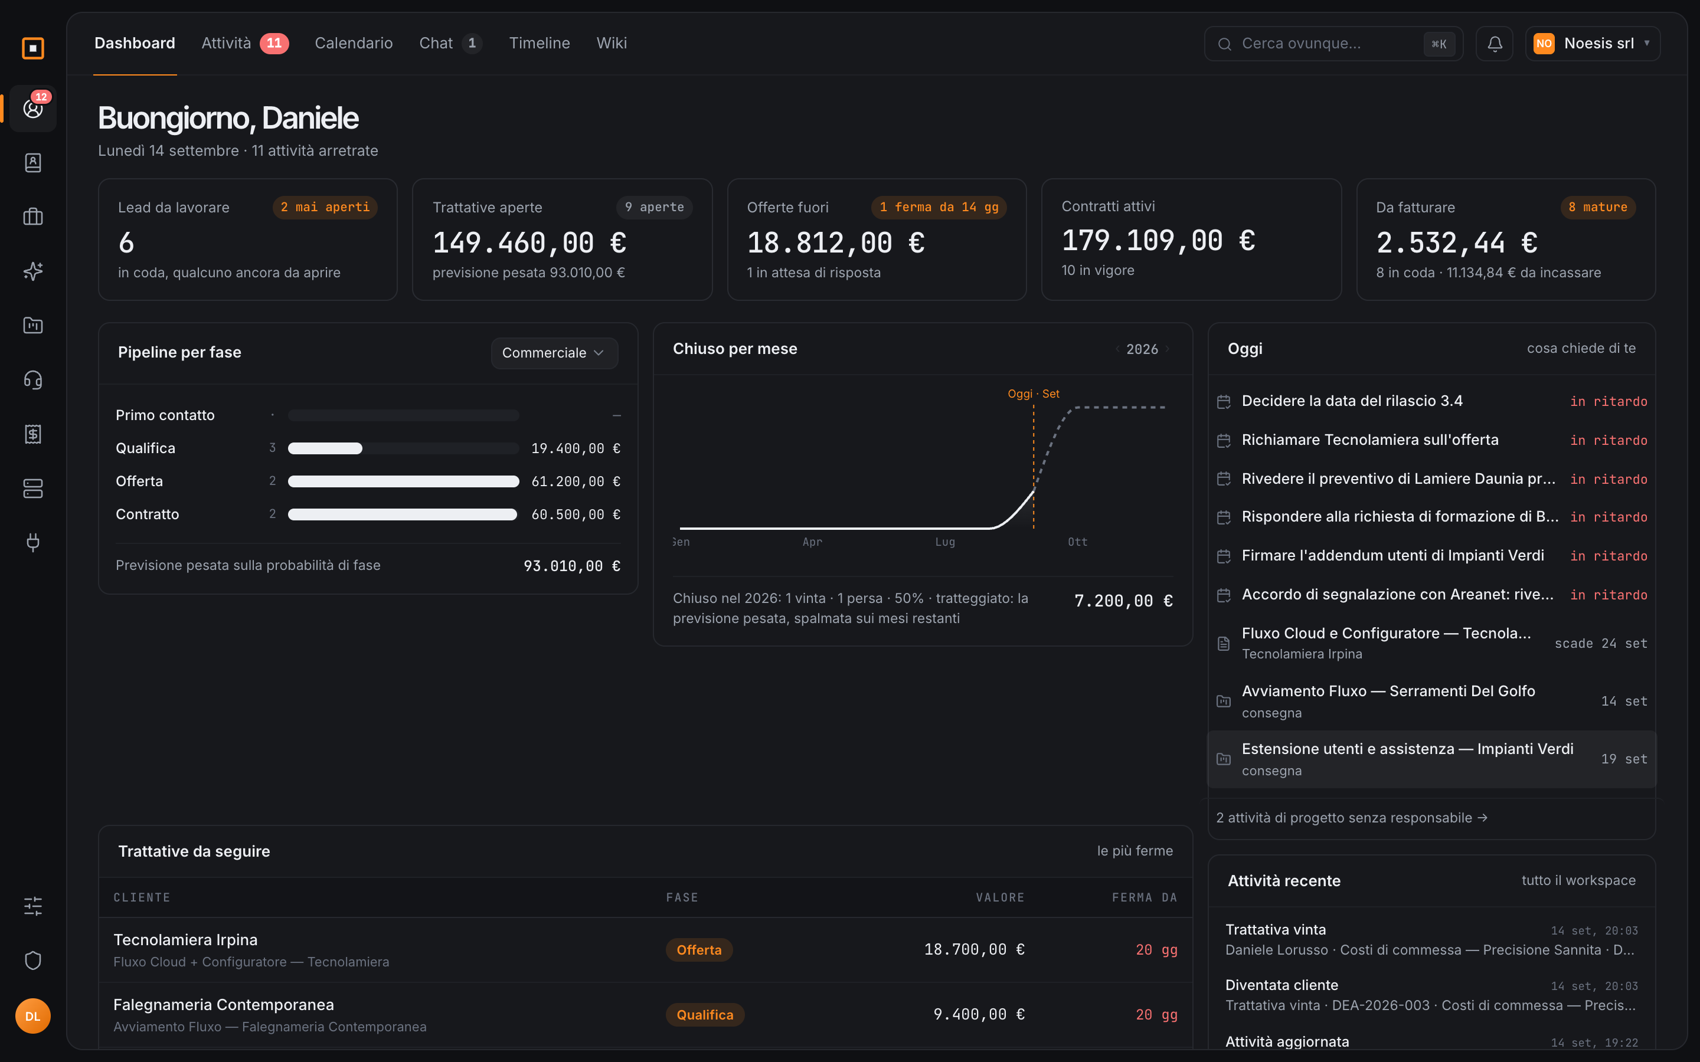Open the Timeline tab
The width and height of the screenshot is (1700, 1062).
tap(540, 44)
